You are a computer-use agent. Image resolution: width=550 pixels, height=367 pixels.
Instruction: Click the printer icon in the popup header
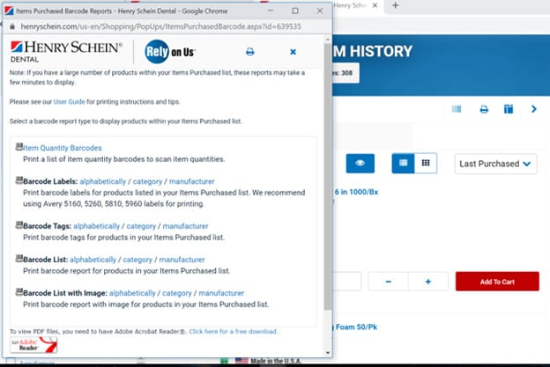pos(249,52)
